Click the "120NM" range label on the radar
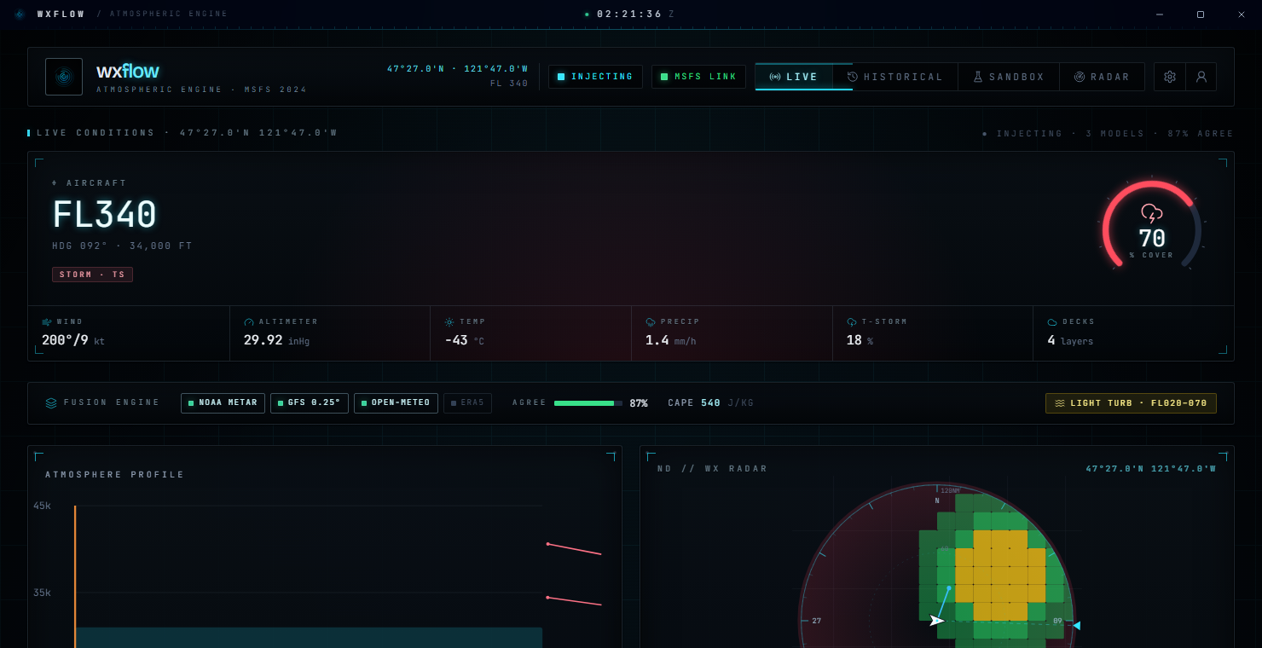1262x648 pixels. click(x=950, y=491)
